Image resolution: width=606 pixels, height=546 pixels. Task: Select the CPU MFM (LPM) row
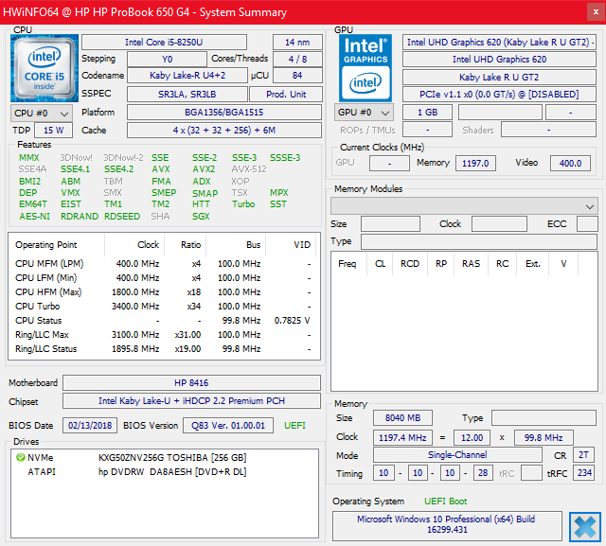164,264
